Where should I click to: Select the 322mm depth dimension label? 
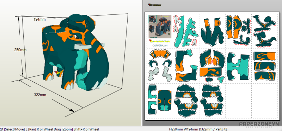(40, 95)
